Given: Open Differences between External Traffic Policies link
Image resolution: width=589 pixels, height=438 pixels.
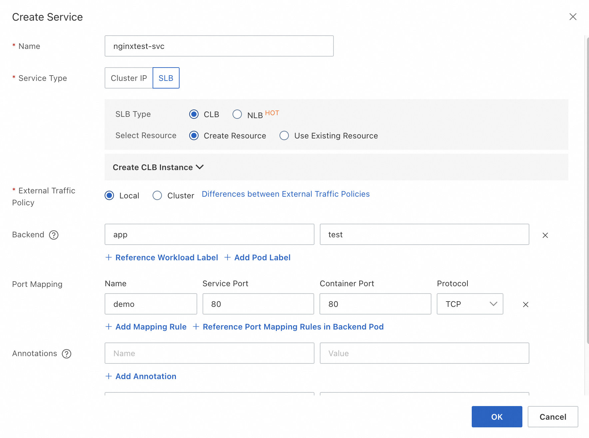Looking at the screenshot, I should (x=286, y=194).
